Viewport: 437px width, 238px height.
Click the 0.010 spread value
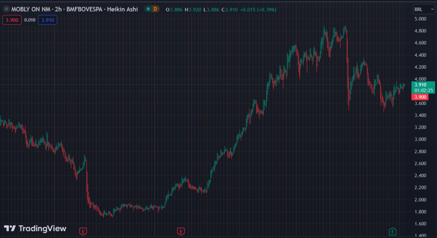coord(30,20)
